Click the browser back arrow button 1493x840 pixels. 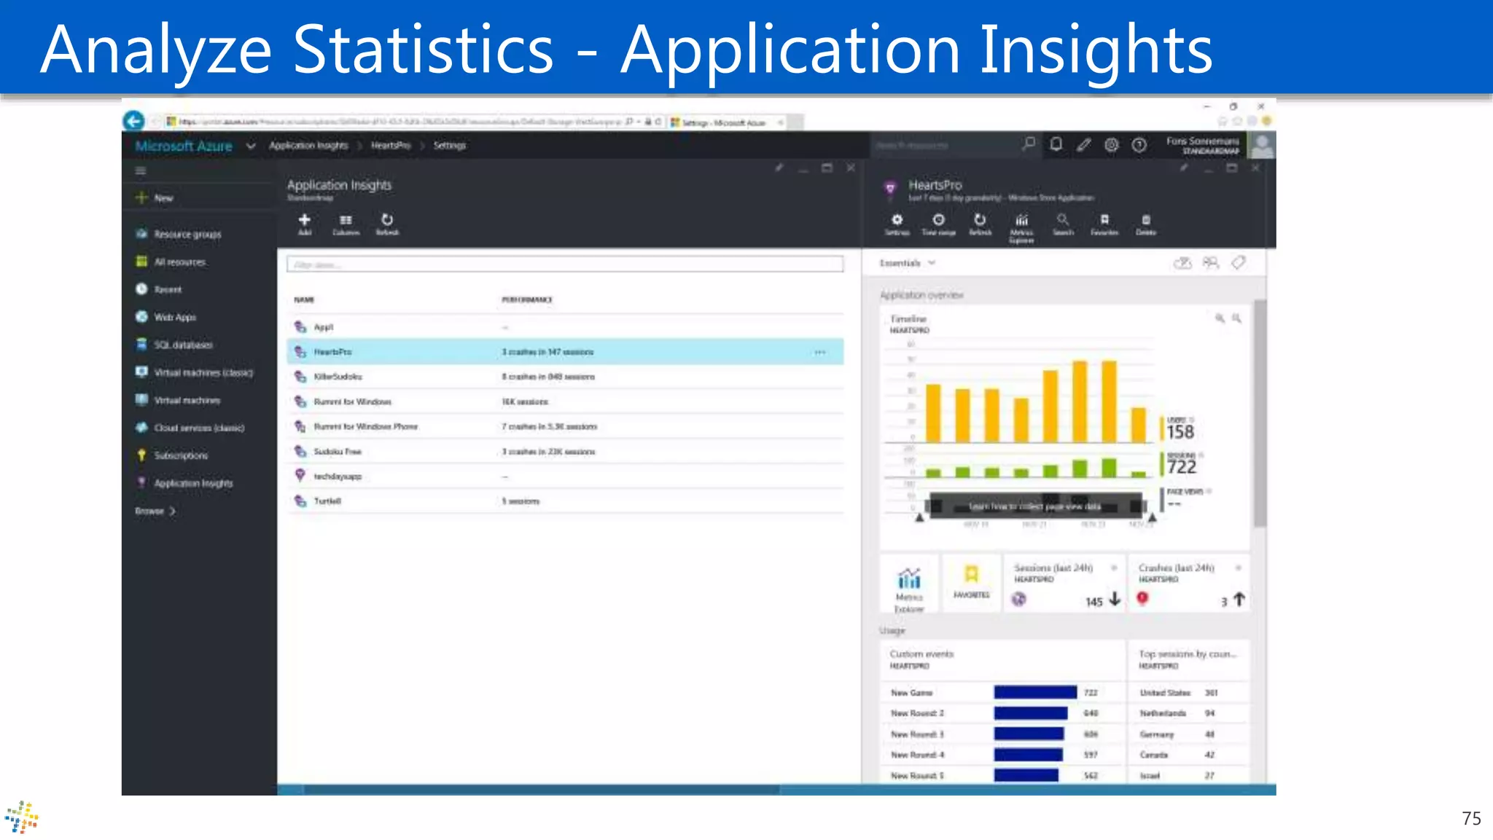133,120
